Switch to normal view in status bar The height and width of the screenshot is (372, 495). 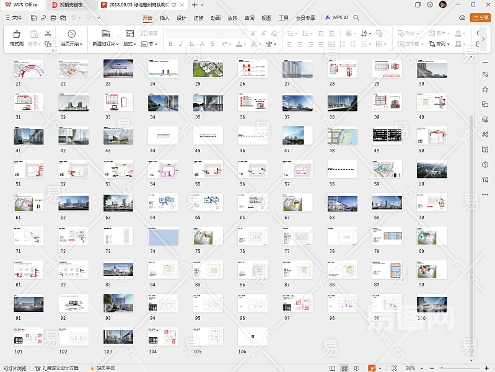point(333,368)
